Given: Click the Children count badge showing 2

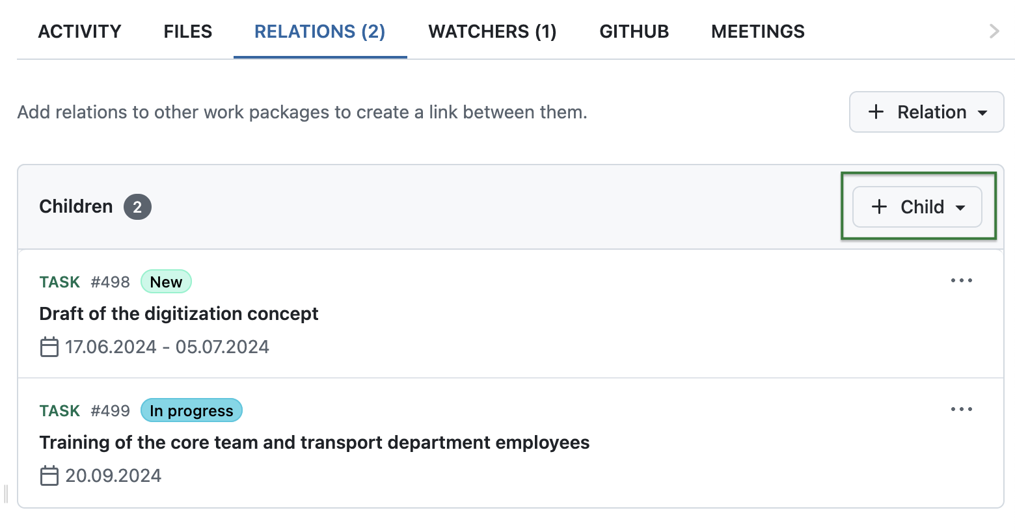Looking at the screenshot, I should coord(137,206).
